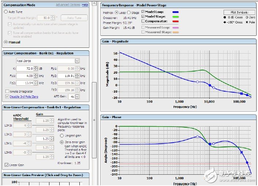Select the Largest gain radio option
The image size is (258, 186).
pos(61,135)
